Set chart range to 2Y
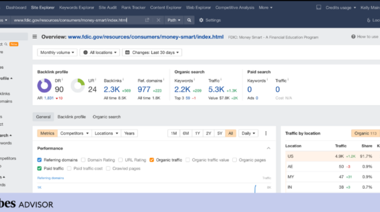Viewport: 380px width, 212px height. click(x=209, y=133)
